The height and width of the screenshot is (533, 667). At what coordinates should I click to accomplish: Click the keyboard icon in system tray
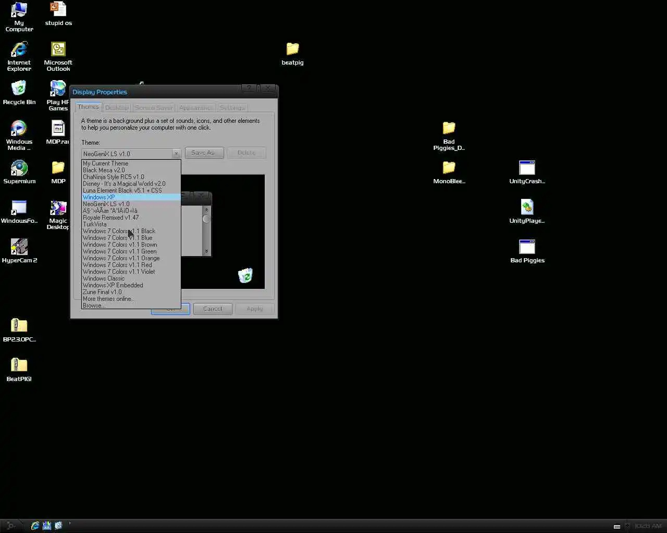point(617,526)
